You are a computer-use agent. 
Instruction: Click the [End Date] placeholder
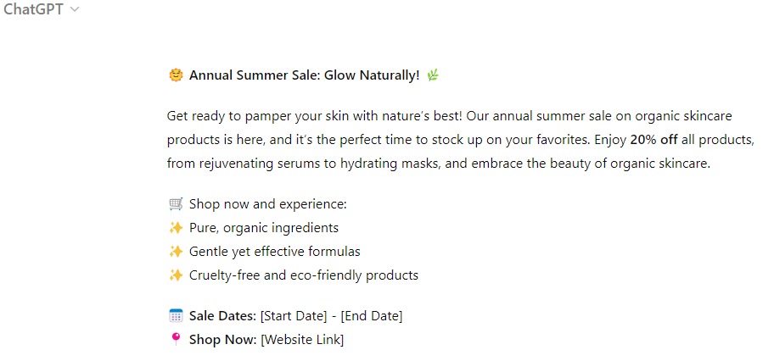(372, 315)
